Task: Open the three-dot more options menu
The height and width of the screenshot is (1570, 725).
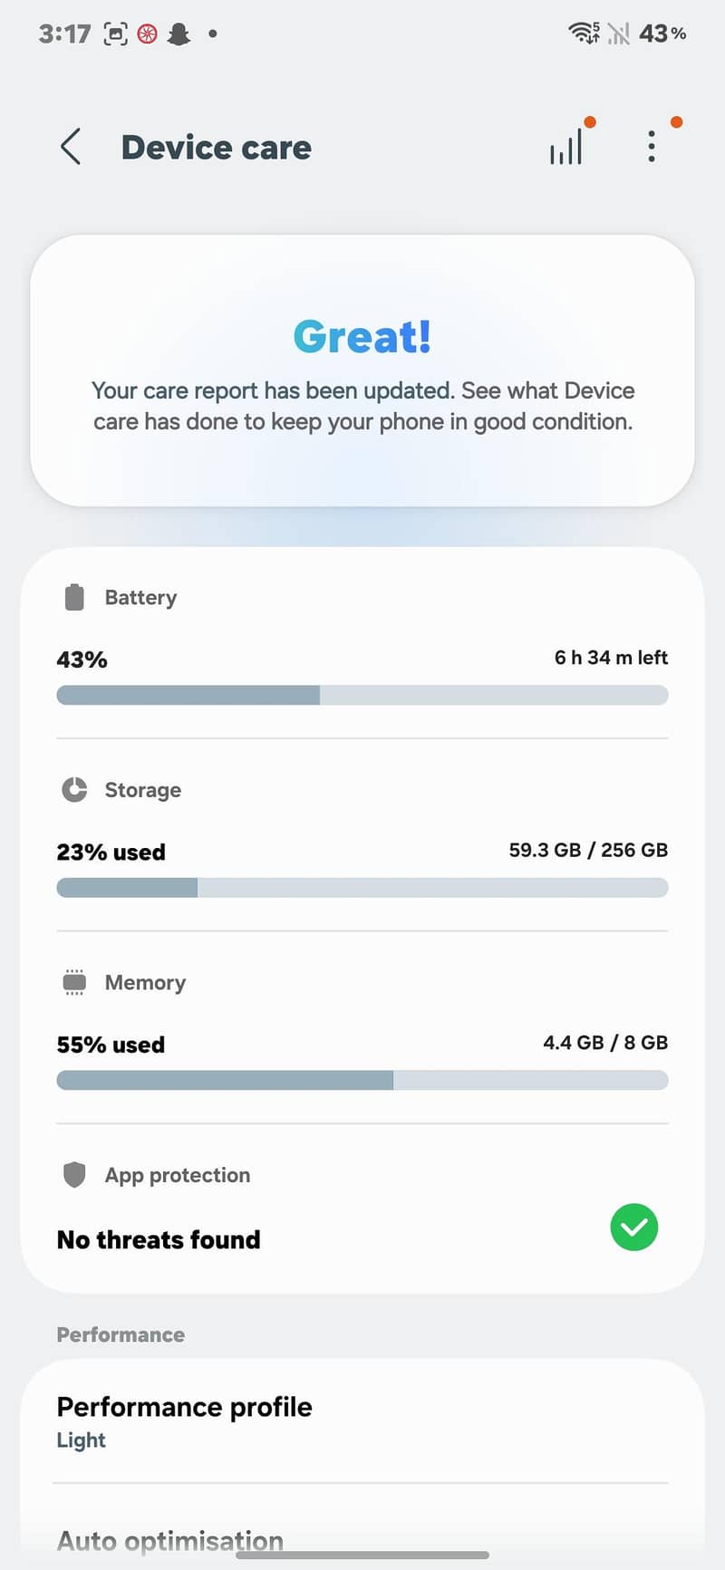Action: point(651,147)
